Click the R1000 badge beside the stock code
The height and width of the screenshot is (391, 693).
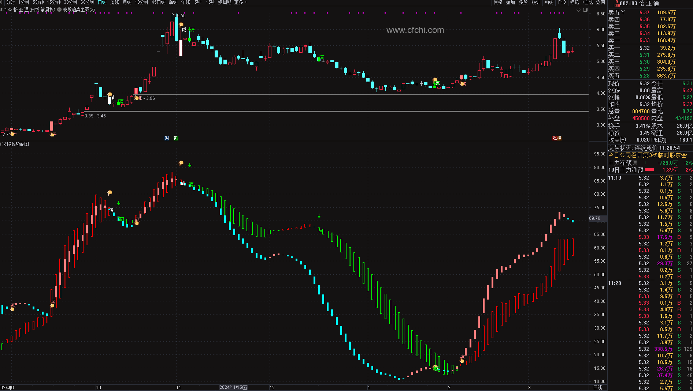[616, 4]
